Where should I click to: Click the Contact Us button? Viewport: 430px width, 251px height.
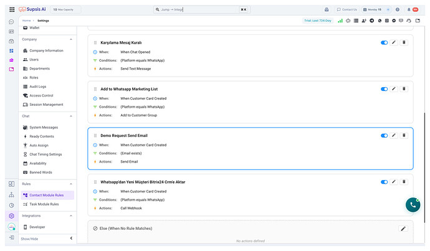pyautogui.click(x=347, y=9)
